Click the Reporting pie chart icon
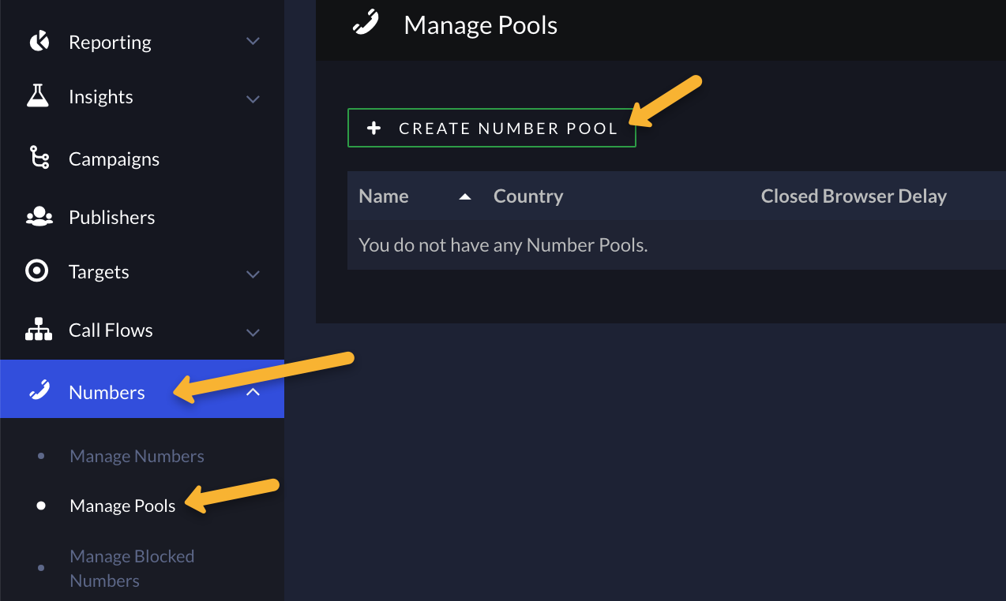The image size is (1006, 601). click(x=39, y=42)
